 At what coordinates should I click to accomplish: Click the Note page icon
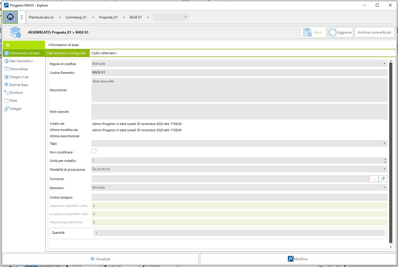(7, 101)
